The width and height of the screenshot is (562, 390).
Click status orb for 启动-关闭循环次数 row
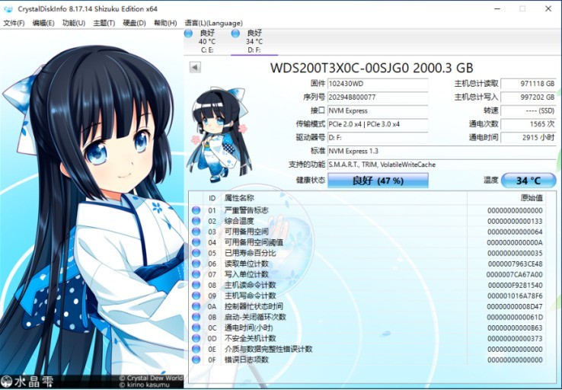coord(196,317)
